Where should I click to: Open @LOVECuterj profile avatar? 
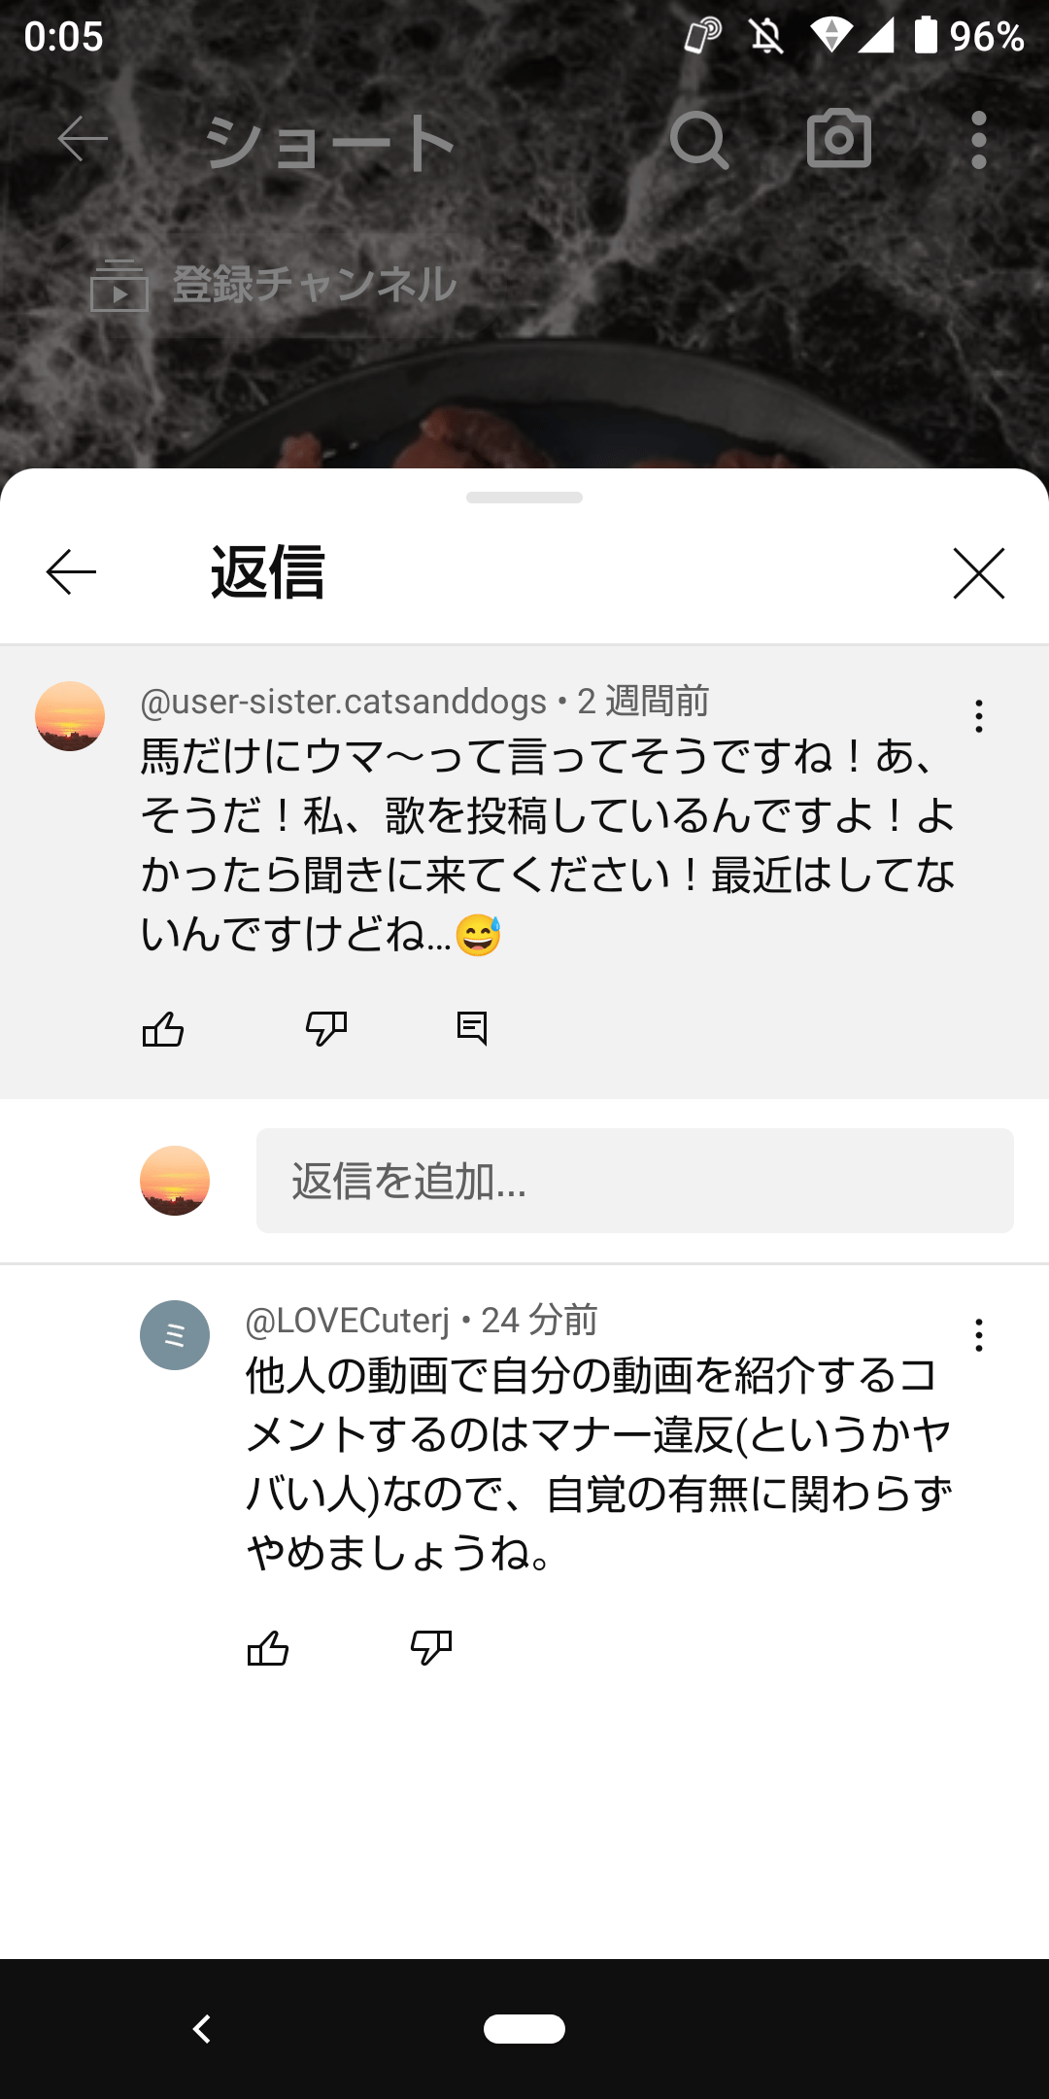175,1335
